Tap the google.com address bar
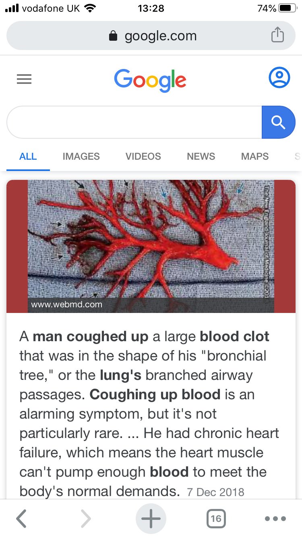Image resolution: width=302 pixels, height=538 pixels. pos(151,35)
